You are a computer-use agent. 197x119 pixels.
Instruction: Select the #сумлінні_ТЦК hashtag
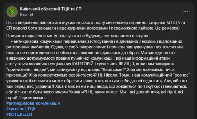tap(21, 109)
